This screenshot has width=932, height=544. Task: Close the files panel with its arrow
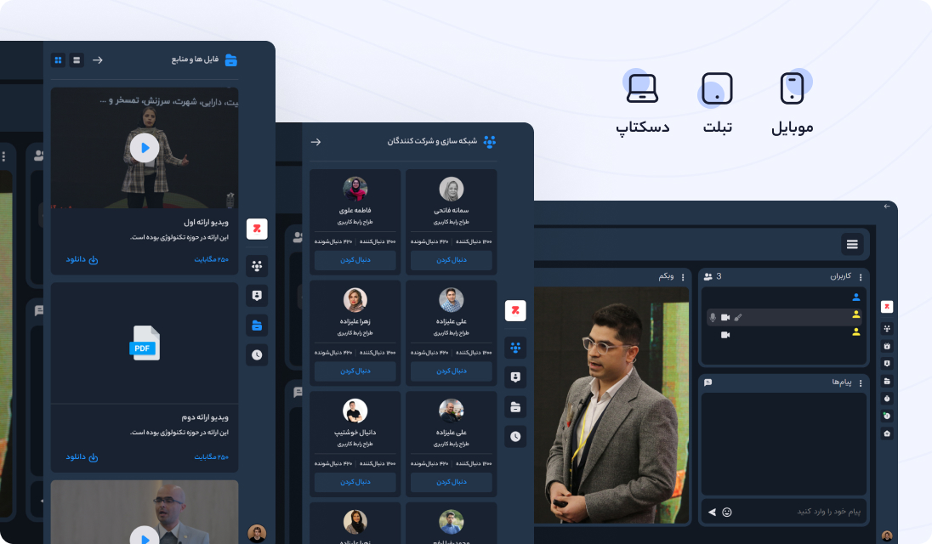[x=98, y=60]
